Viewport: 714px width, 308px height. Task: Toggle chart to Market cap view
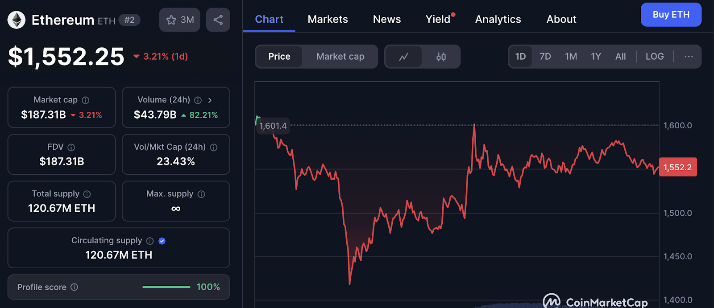[340, 57]
